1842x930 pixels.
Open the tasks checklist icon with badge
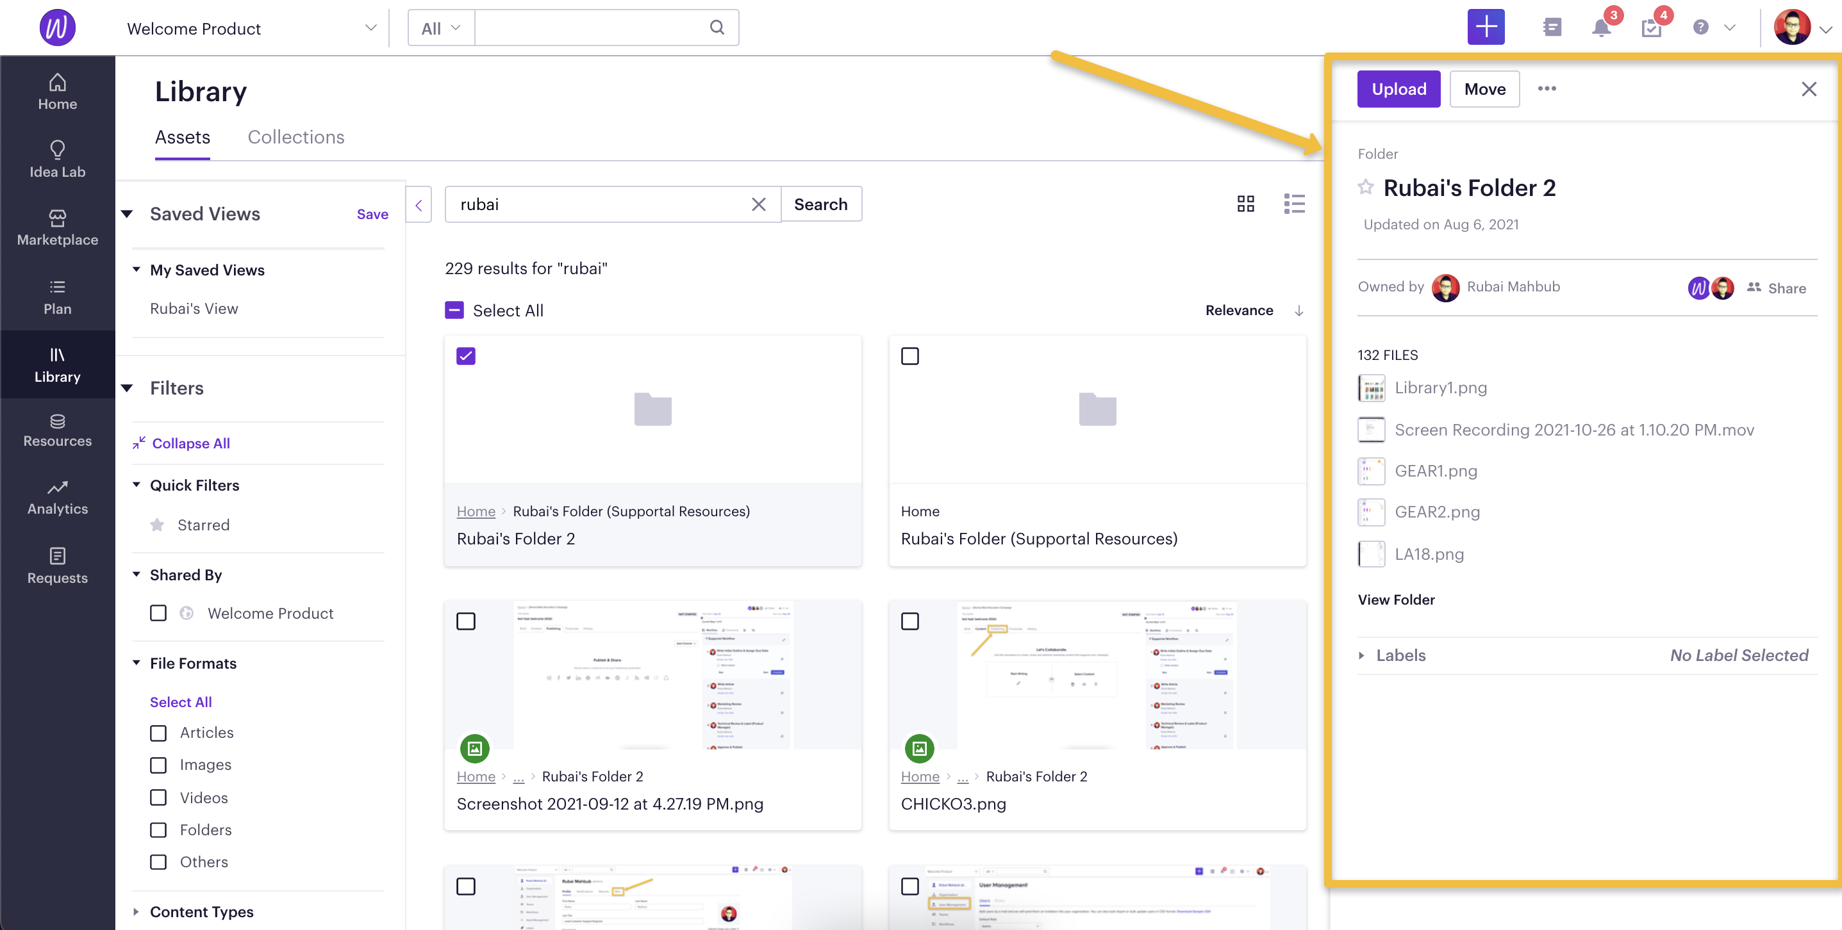pos(1651,28)
